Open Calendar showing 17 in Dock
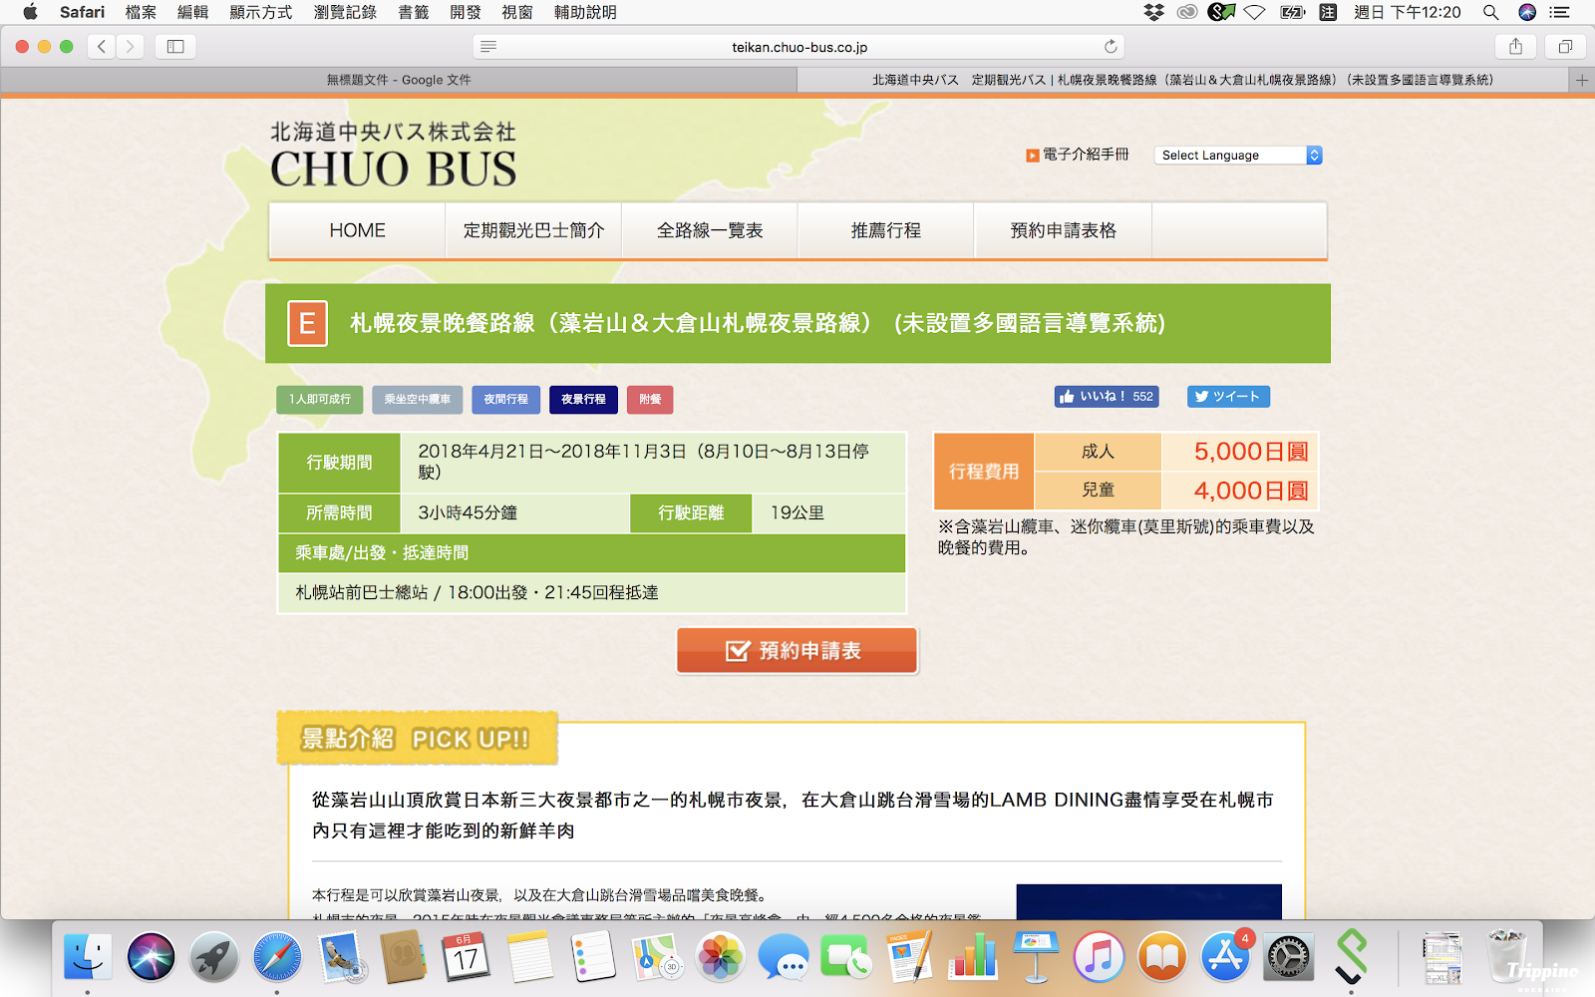Image resolution: width=1595 pixels, height=997 pixels. [x=467, y=957]
